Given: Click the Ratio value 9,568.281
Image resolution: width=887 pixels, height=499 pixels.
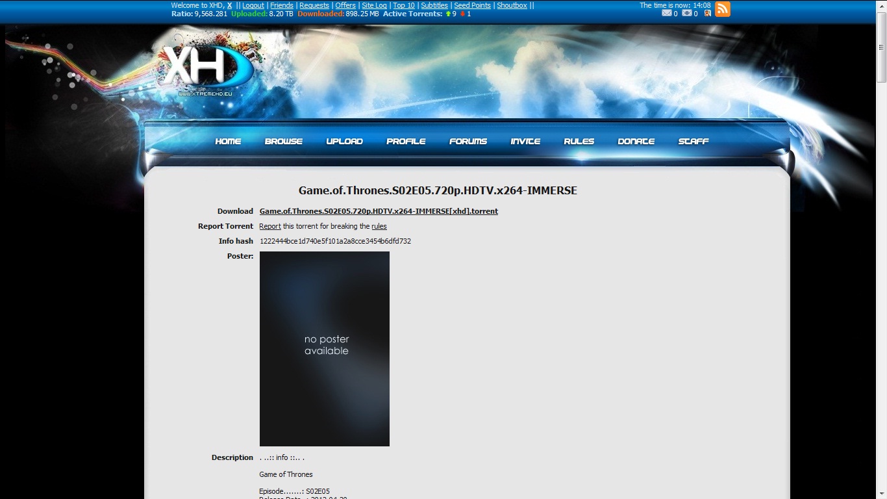Looking at the screenshot, I should point(211,14).
